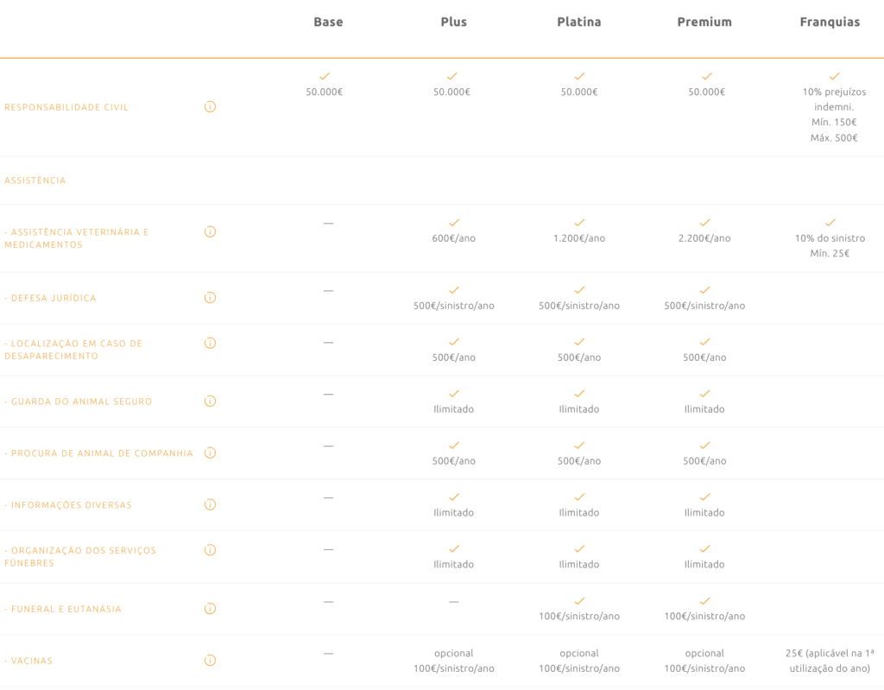Click the Vacinas row label
Viewport: 884px width, 690px height.
28,661
